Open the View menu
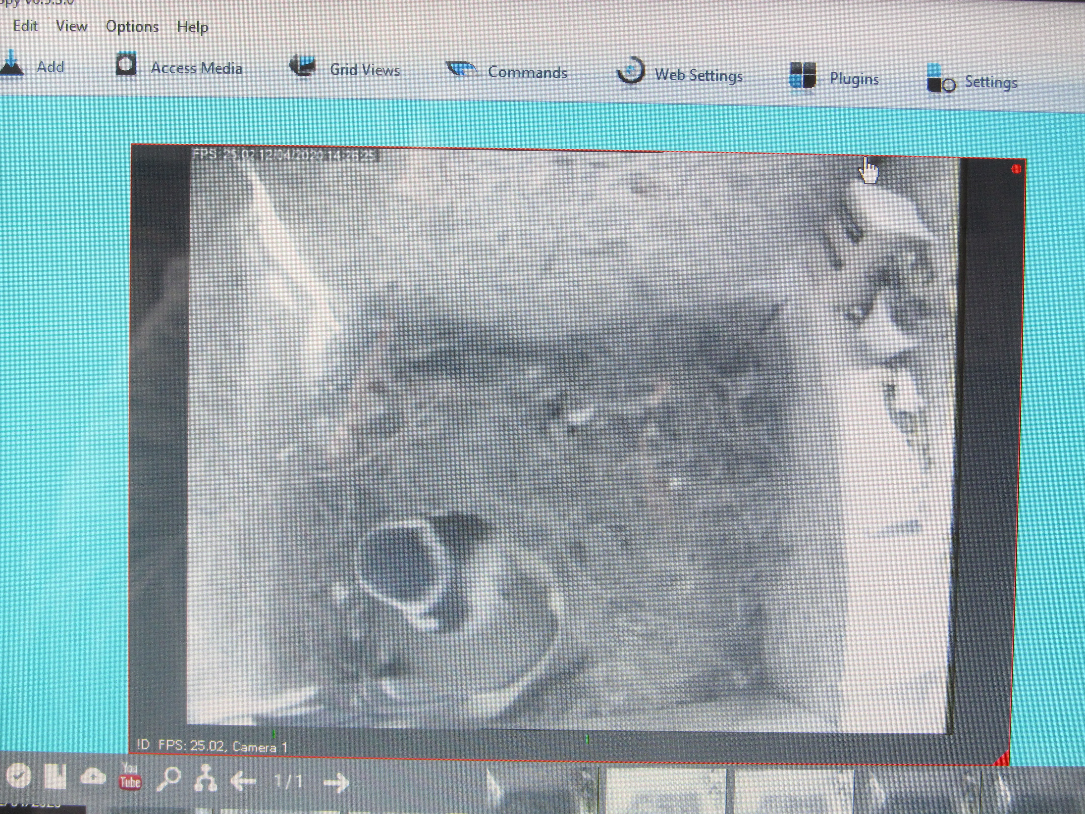This screenshot has height=814, width=1085. 72,26
